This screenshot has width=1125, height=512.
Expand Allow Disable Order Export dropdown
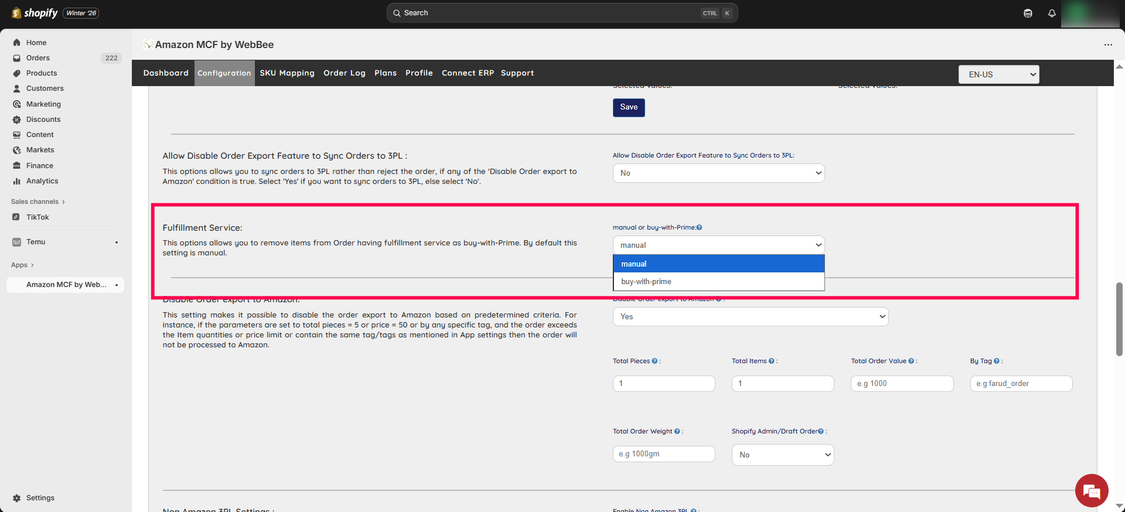tap(718, 173)
